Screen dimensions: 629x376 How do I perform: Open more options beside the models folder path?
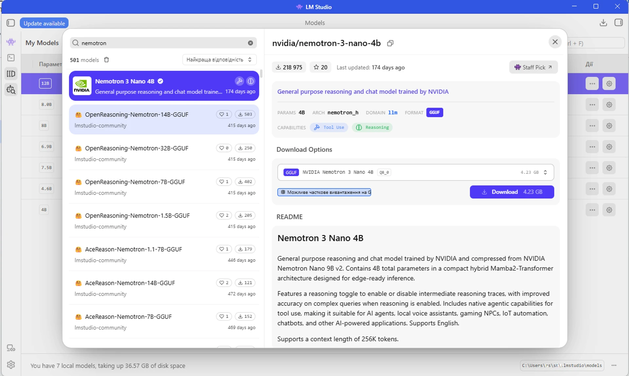click(x=614, y=365)
